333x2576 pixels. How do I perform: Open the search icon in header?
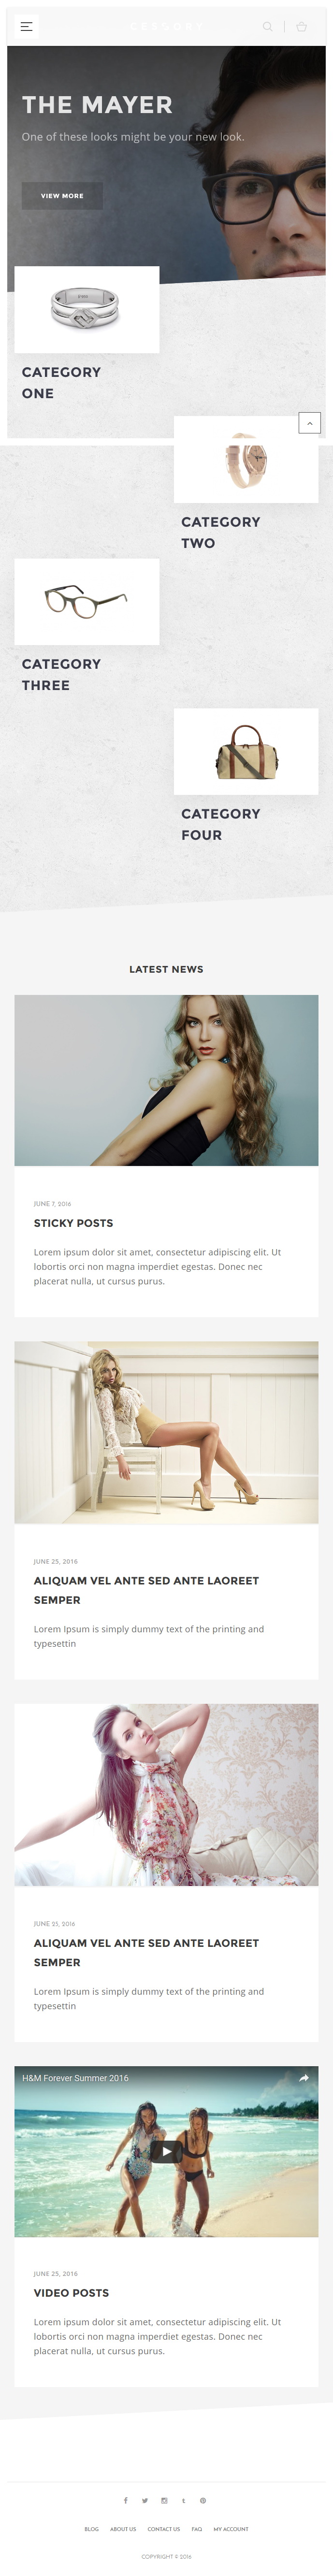click(x=267, y=27)
